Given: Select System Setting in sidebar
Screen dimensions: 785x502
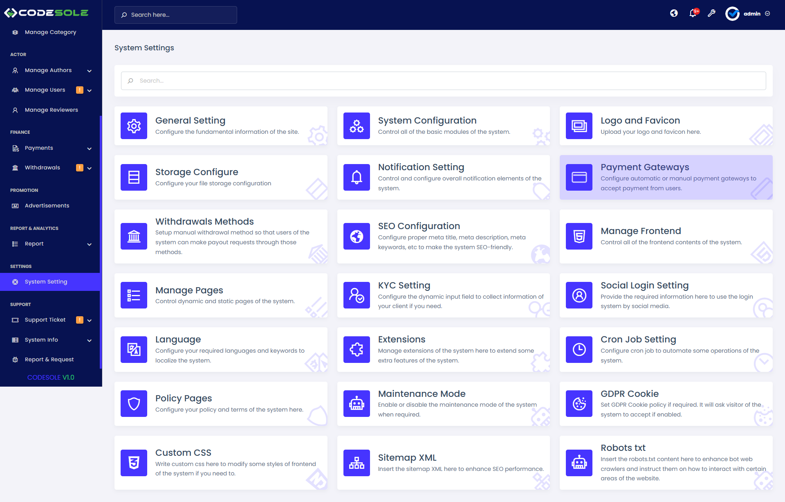Looking at the screenshot, I should [x=46, y=282].
